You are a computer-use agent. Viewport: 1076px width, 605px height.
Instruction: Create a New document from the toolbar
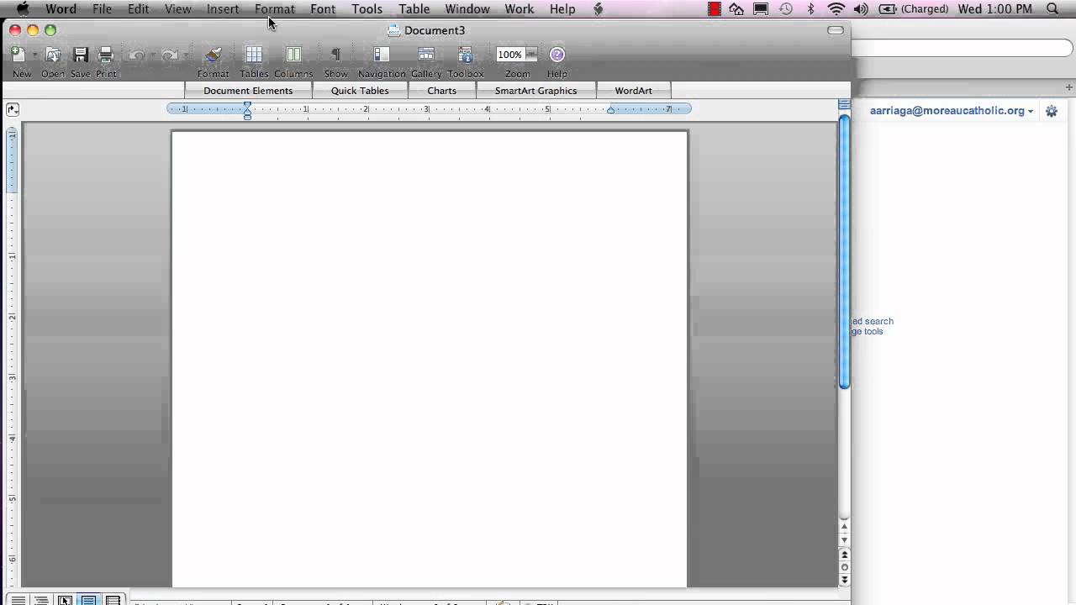[18, 55]
